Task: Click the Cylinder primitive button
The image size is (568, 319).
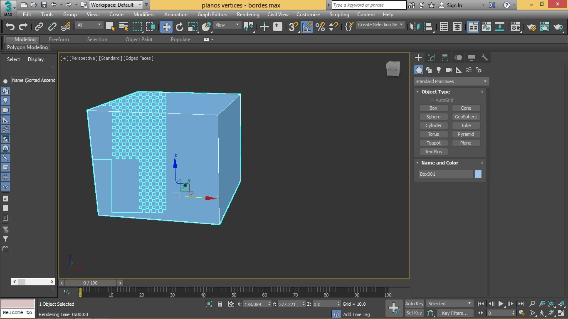Action: pos(433,125)
